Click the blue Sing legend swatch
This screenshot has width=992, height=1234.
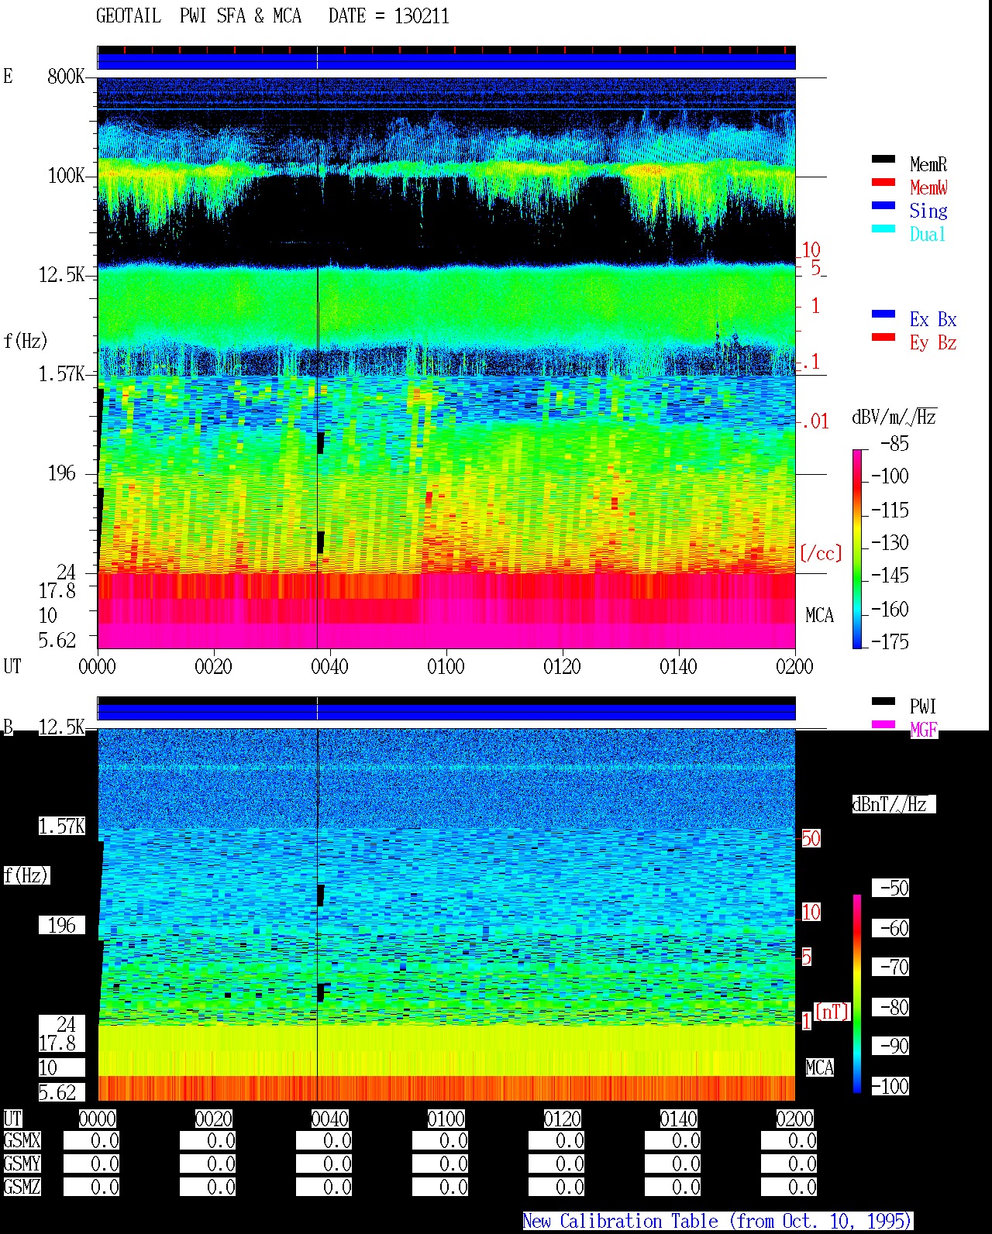coord(883,206)
